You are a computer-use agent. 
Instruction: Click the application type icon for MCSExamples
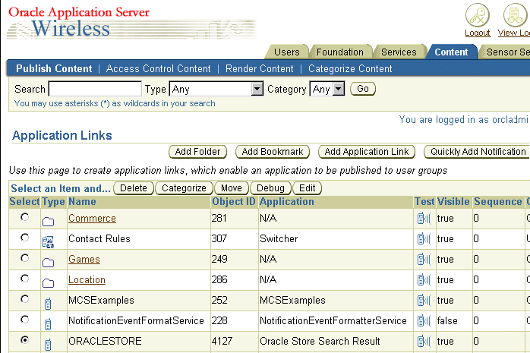tap(48, 304)
